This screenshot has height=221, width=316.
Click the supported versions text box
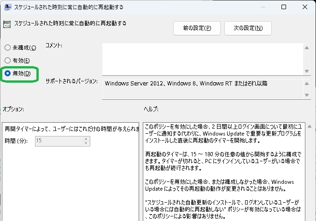click(203, 89)
